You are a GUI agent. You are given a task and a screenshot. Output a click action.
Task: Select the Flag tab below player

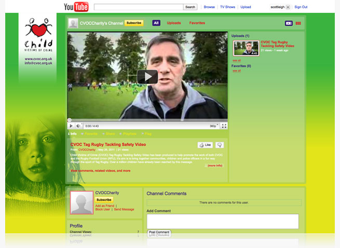click(x=146, y=134)
